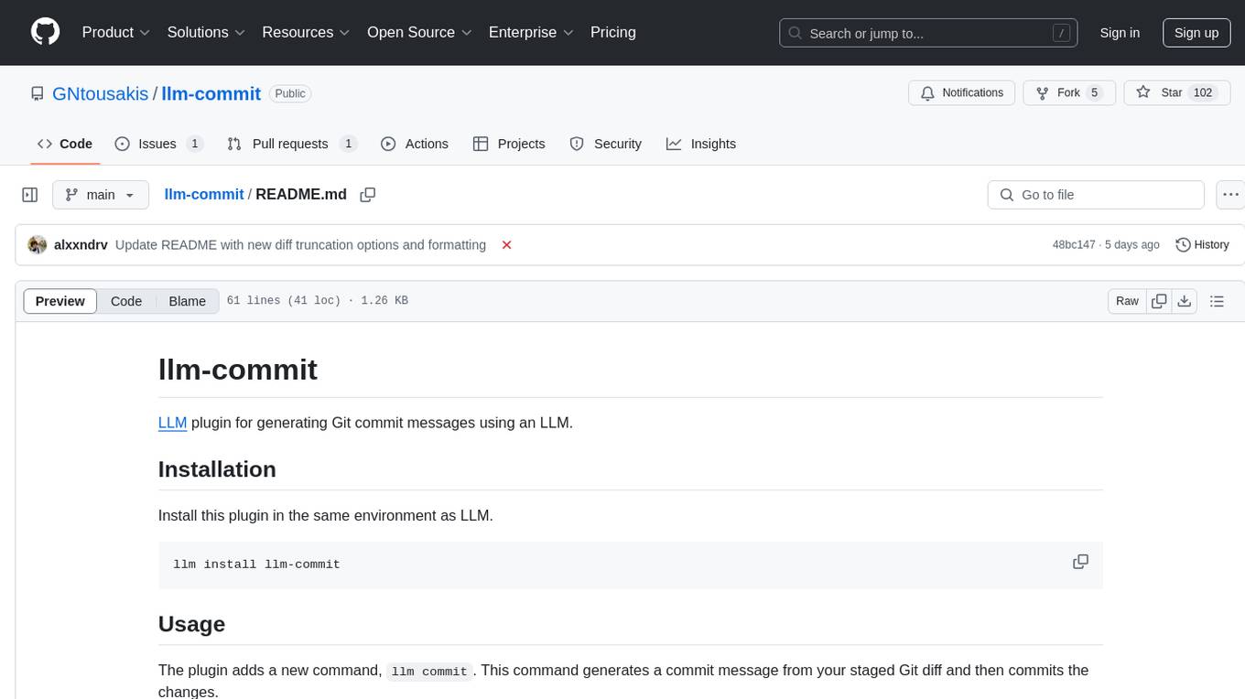Switch to the Code tab
This screenshot has width=1245, height=699.
[x=65, y=144]
